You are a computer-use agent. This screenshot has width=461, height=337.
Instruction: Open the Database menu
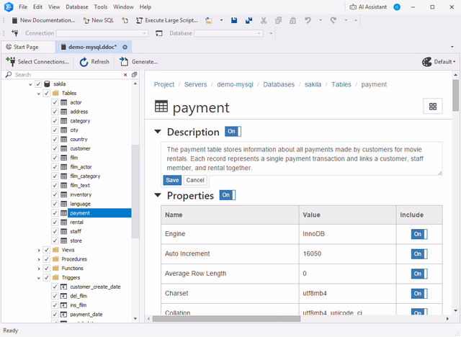pos(77,6)
